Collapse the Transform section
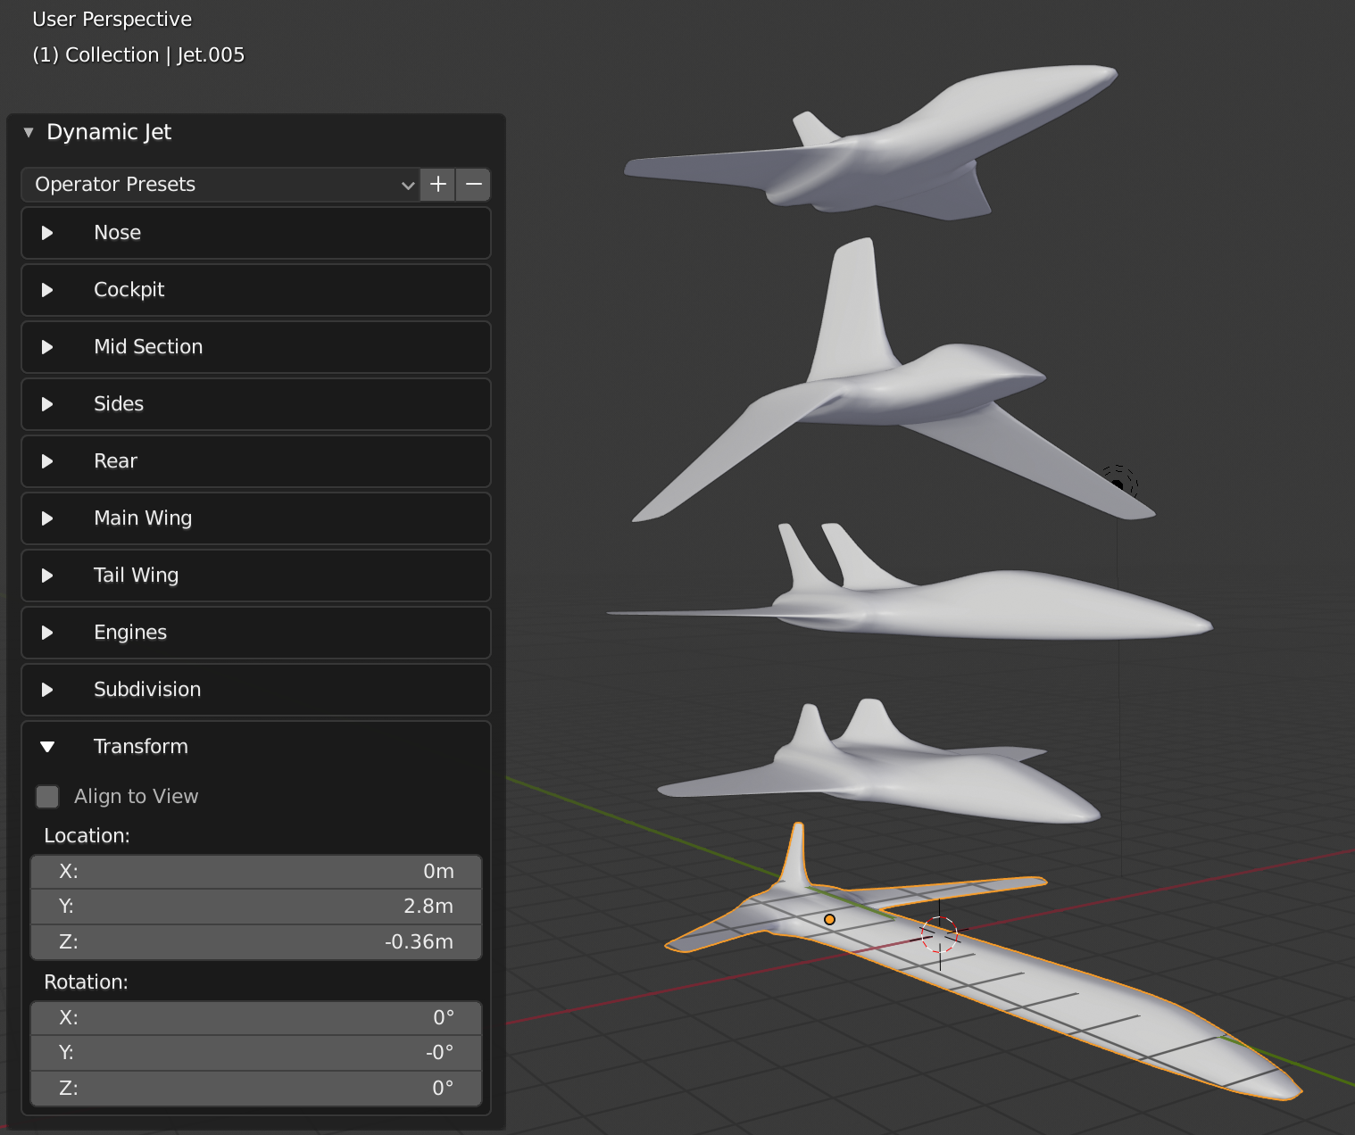 coord(49,747)
